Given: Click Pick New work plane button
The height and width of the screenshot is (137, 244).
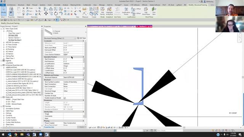Looking at the screenshot, I should 154,11.
